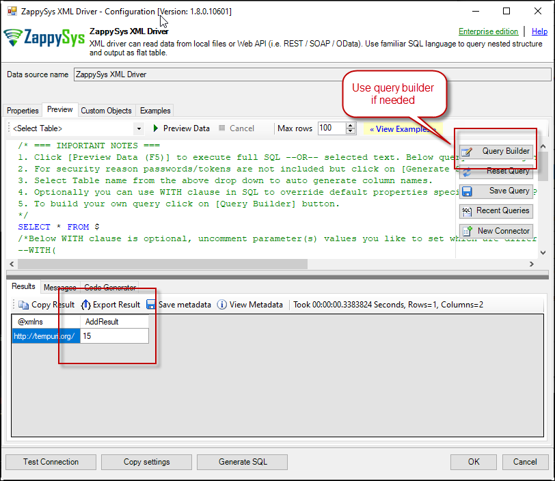Click the Query Builder pencil icon
This screenshot has width=555, height=481.
click(468, 152)
